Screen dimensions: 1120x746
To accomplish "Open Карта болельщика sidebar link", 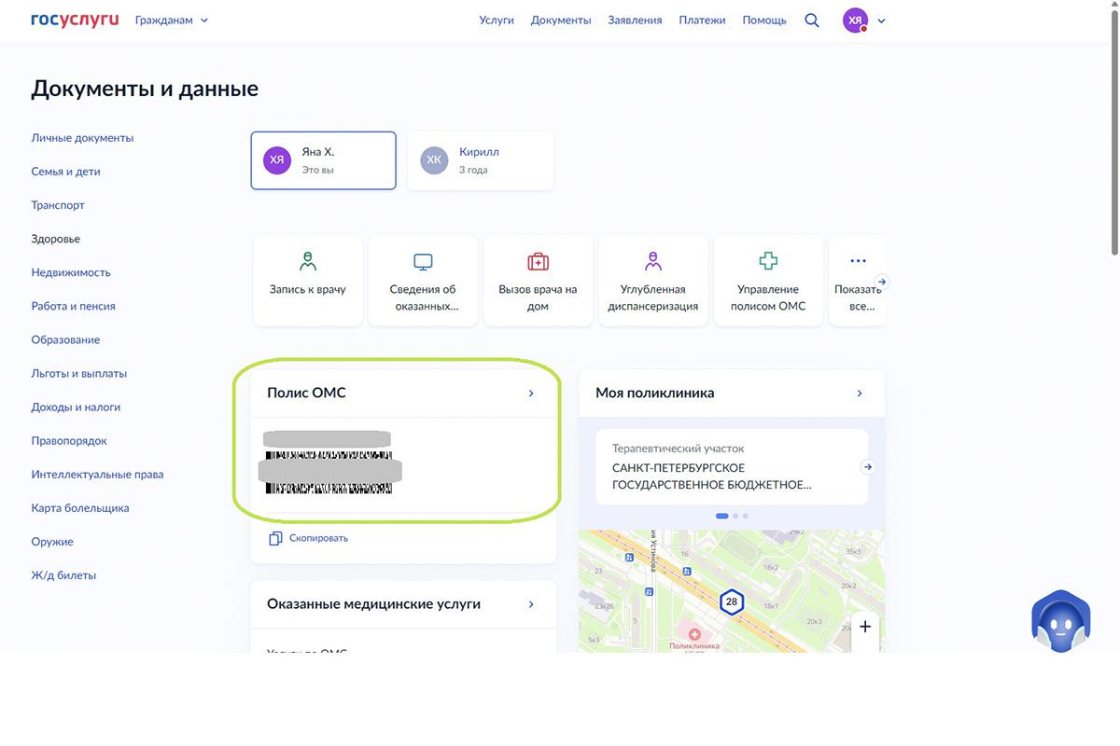I will 80,508.
